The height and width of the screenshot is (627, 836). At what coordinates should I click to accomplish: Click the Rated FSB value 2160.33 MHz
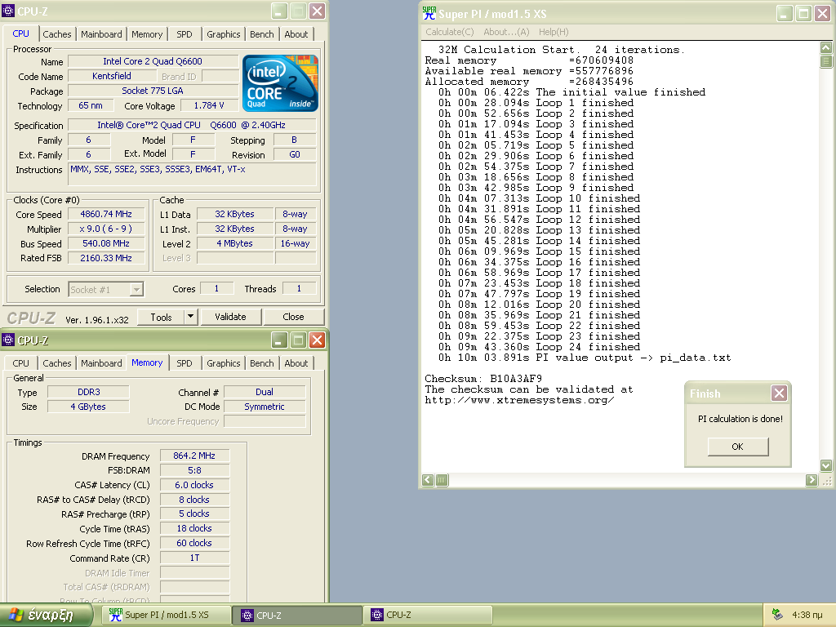[105, 258]
